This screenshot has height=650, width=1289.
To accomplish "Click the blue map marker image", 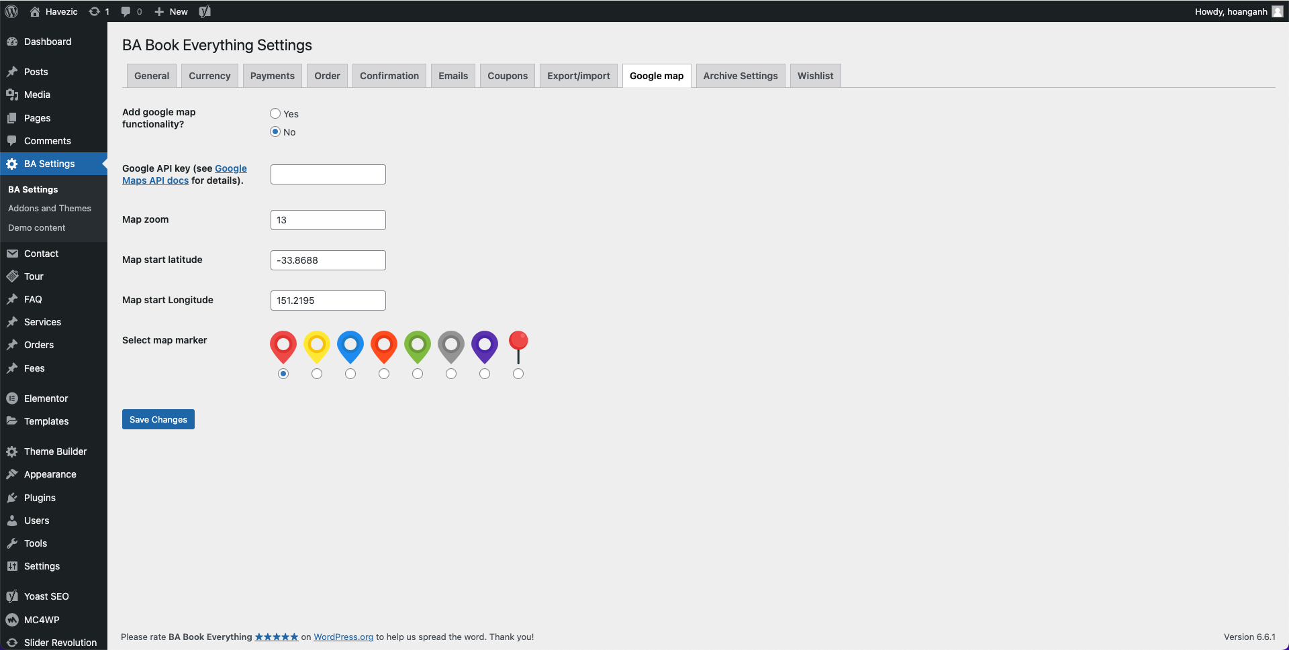I will pos(350,347).
